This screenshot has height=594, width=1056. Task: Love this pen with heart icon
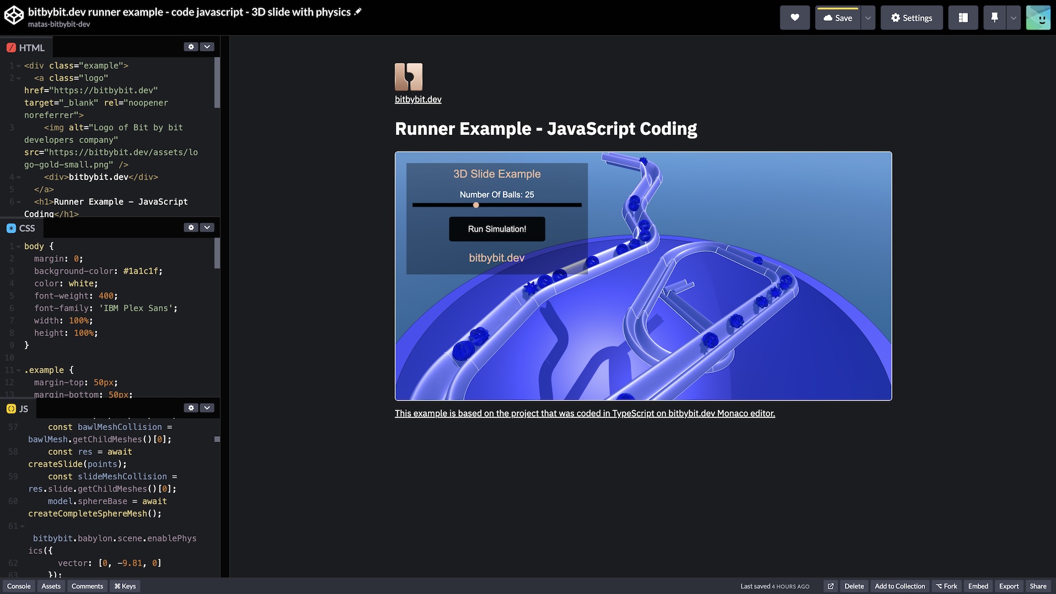pyautogui.click(x=795, y=18)
